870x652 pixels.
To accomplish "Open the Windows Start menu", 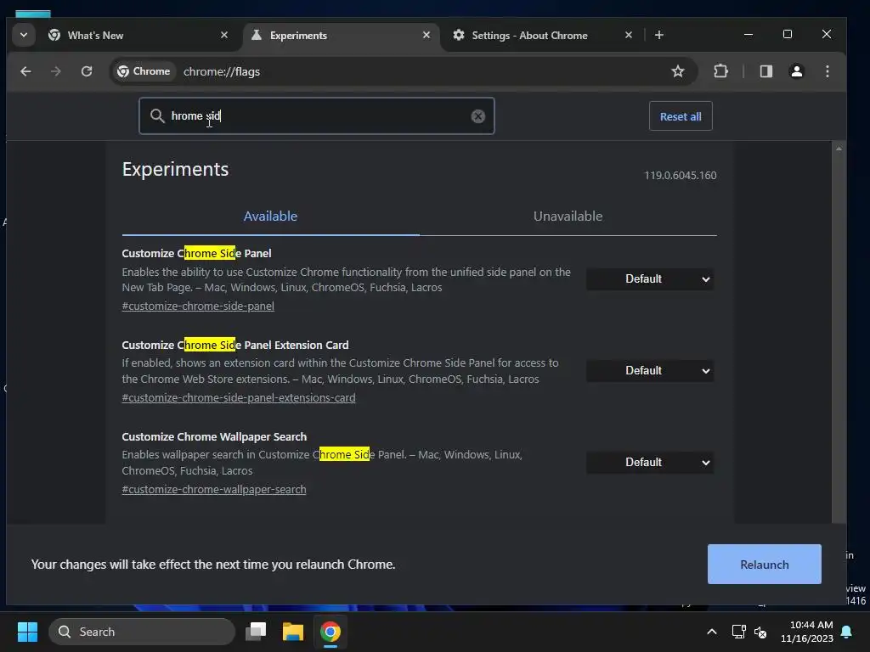I will coord(27,632).
